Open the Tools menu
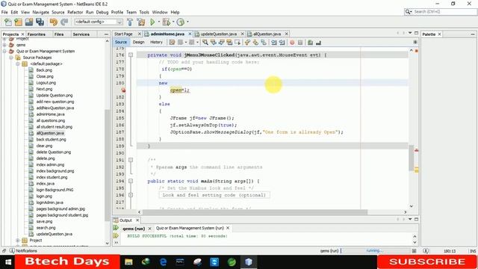Screen dimensions: 478x269 [144, 12]
